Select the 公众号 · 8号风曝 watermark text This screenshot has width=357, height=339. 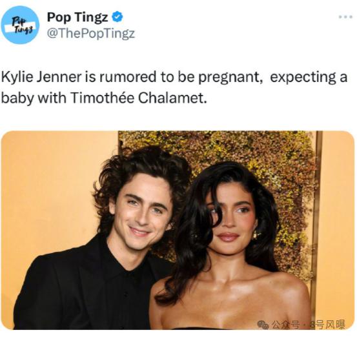pyautogui.click(x=307, y=324)
